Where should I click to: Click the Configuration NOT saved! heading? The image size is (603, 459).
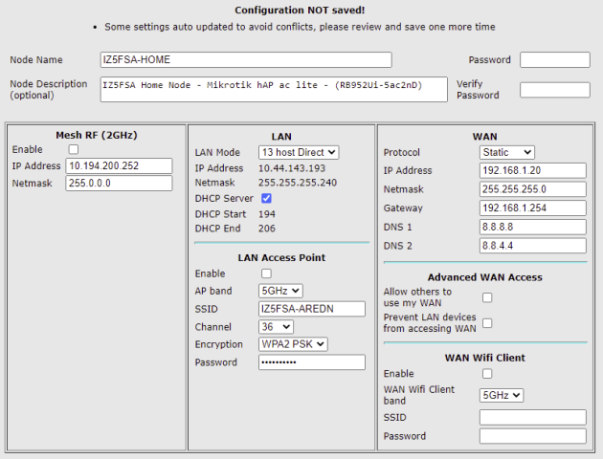[300, 10]
